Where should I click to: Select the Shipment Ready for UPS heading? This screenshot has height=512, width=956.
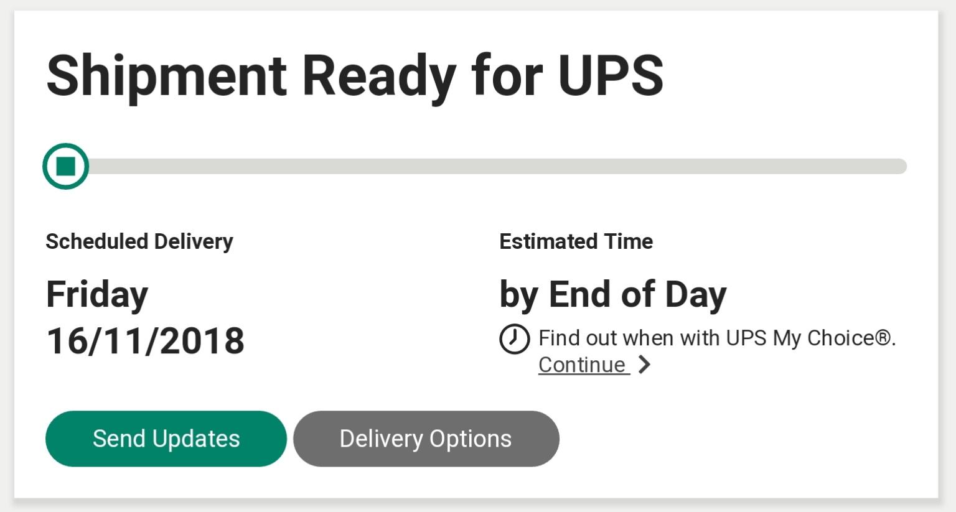(x=355, y=77)
